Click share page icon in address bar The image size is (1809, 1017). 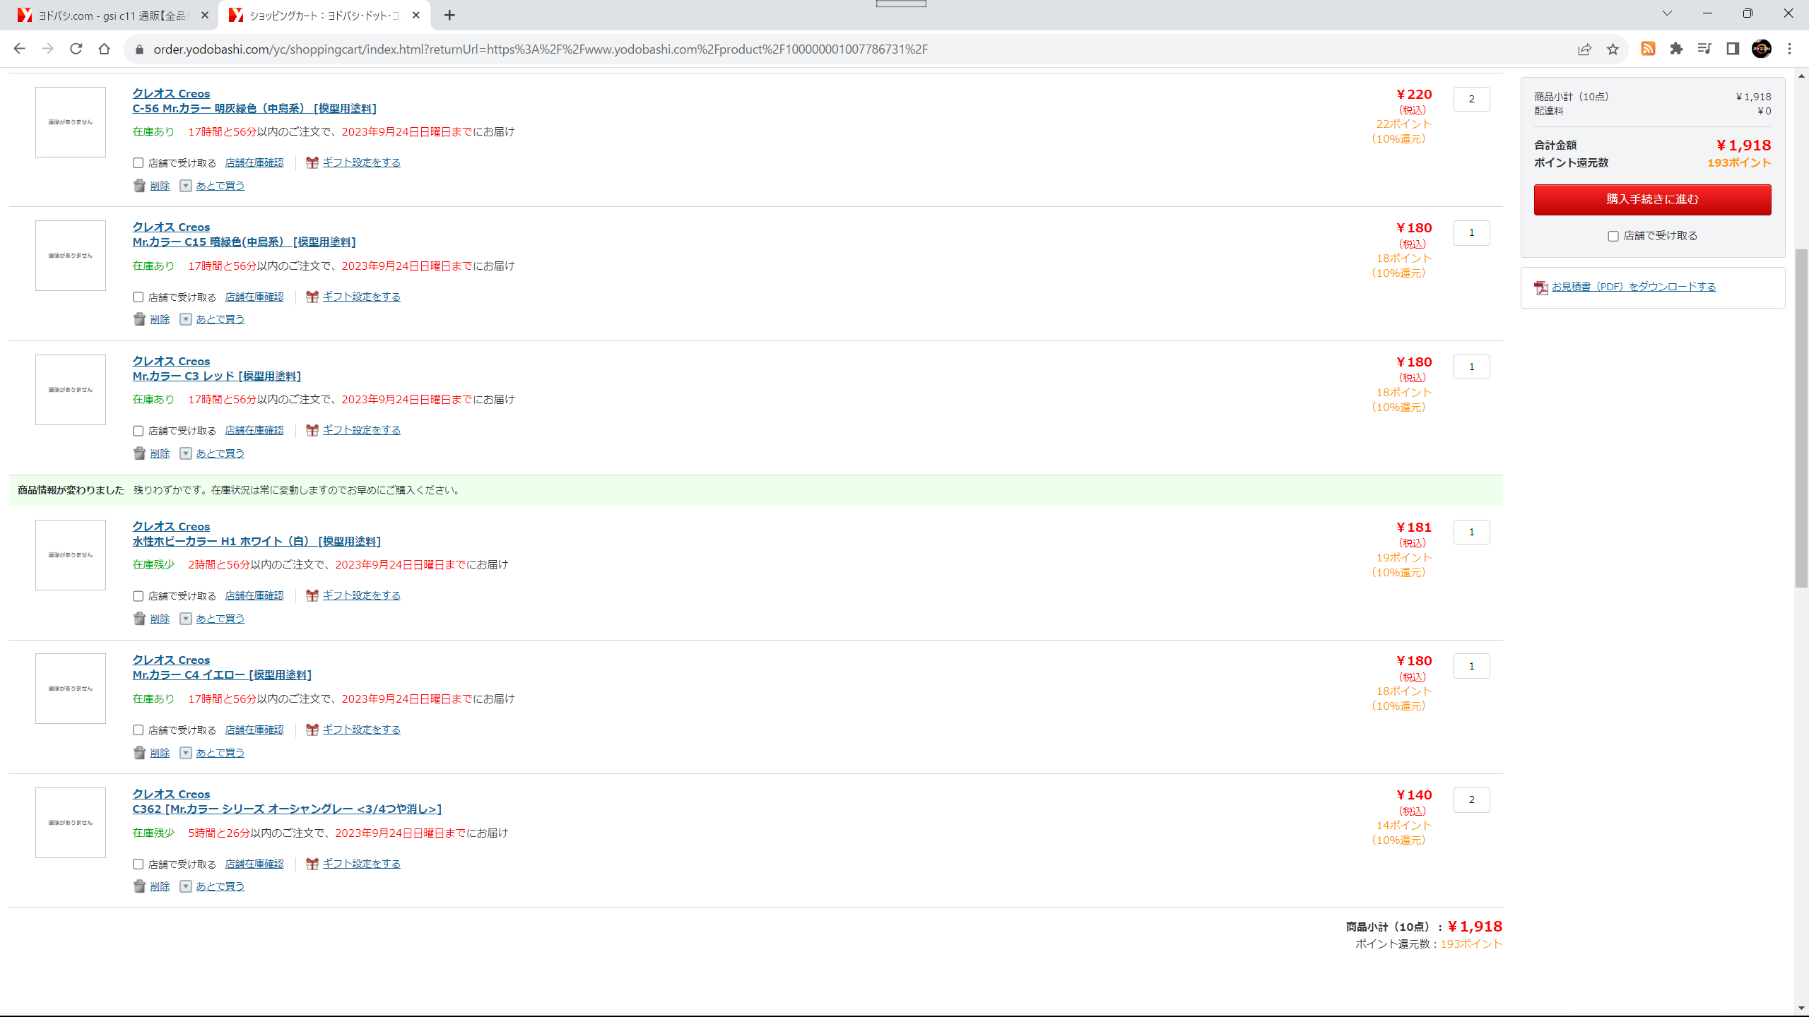pos(1584,49)
